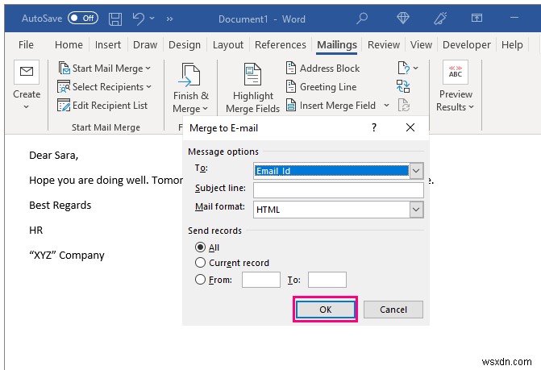Open the Draw tab

pos(145,45)
